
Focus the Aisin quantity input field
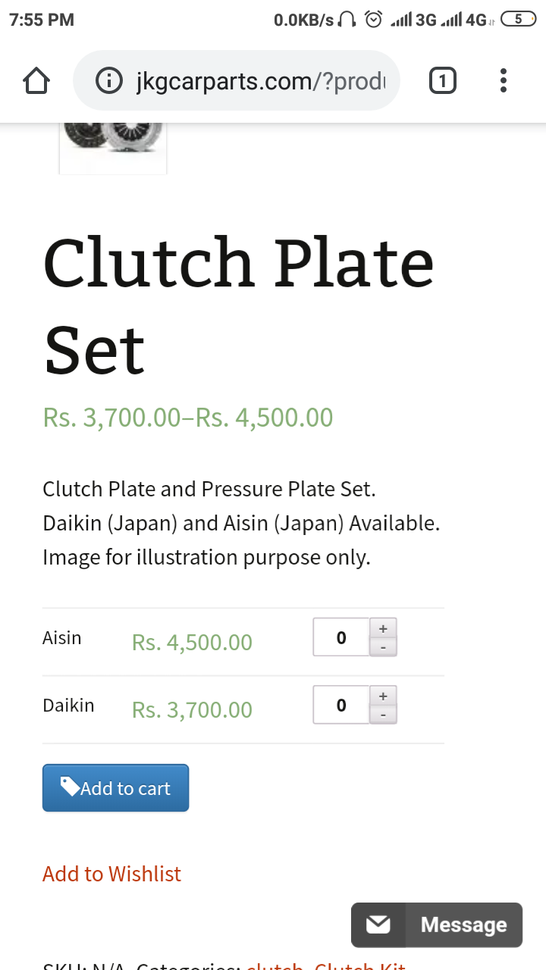[x=341, y=637]
